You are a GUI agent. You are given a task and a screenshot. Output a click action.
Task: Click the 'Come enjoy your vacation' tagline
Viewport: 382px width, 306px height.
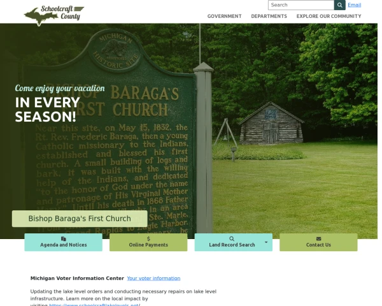(60, 88)
